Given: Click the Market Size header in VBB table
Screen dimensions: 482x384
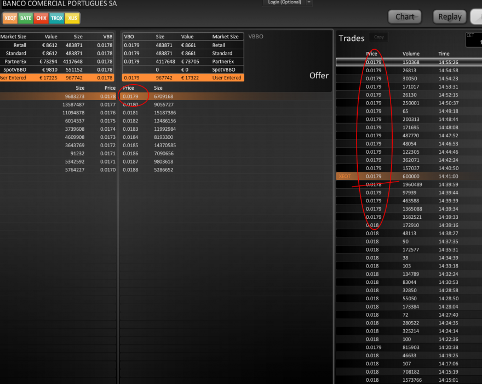Looking at the screenshot, I should [13, 37].
